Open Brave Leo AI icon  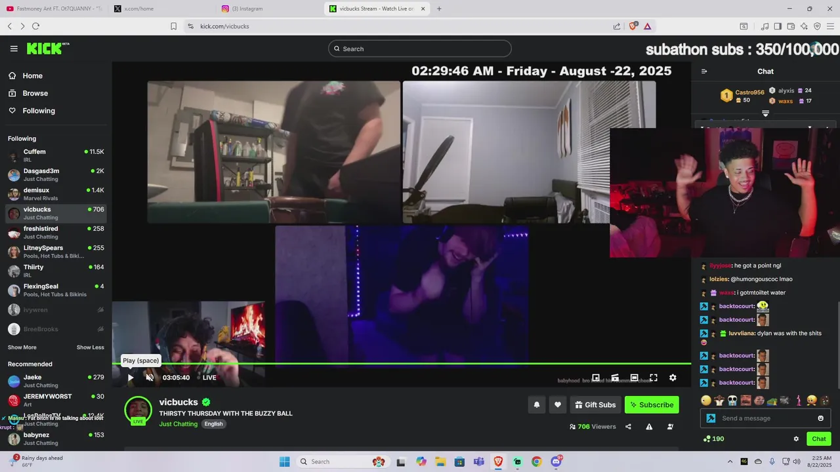click(804, 26)
